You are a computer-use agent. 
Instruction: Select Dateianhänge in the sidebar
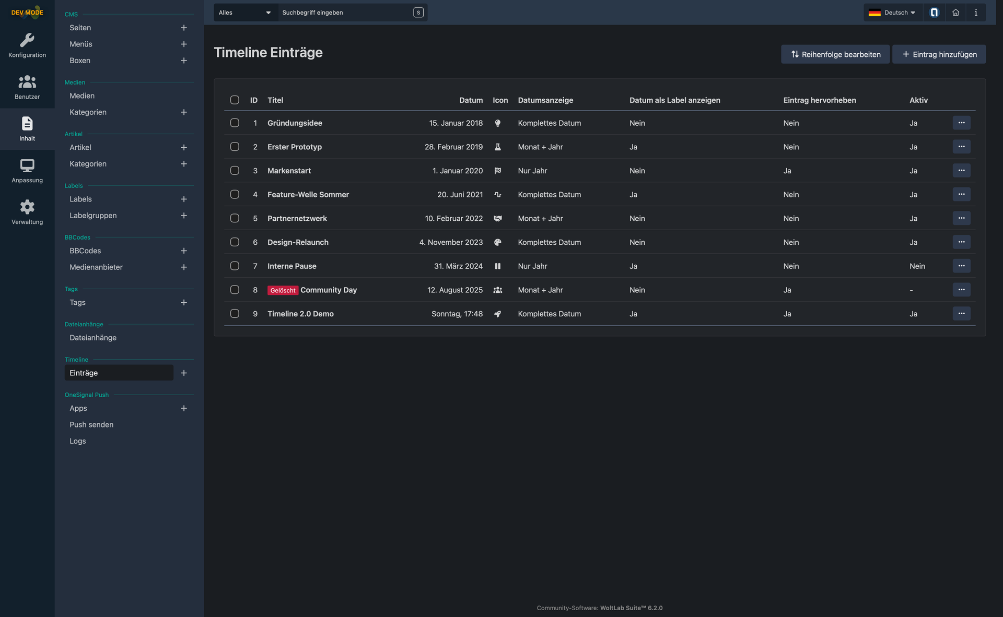pos(93,338)
